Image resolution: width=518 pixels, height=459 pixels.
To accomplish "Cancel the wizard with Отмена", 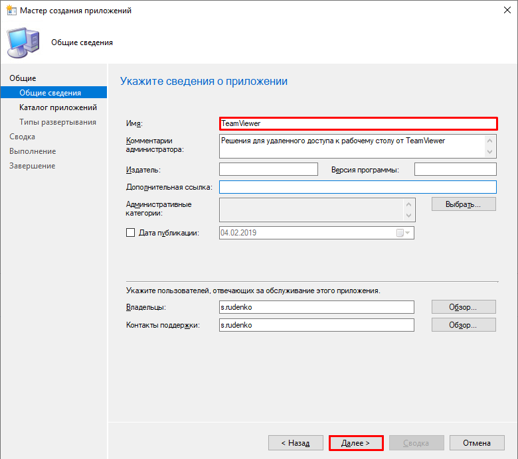I will point(477,443).
